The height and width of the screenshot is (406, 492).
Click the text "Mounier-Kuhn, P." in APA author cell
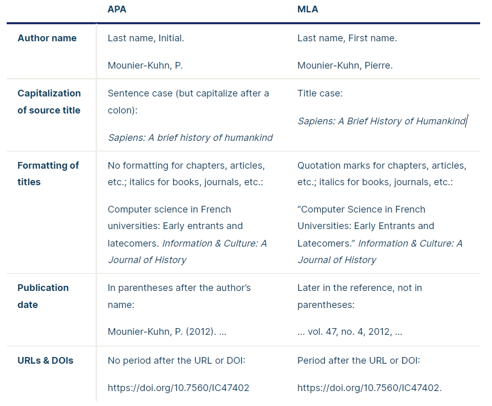pos(145,66)
